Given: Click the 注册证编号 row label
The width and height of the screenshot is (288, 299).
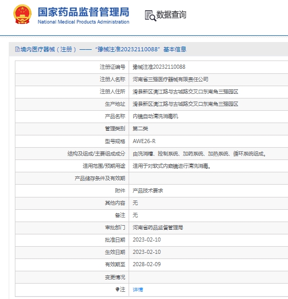Looking at the screenshot, I should [112, 67].
